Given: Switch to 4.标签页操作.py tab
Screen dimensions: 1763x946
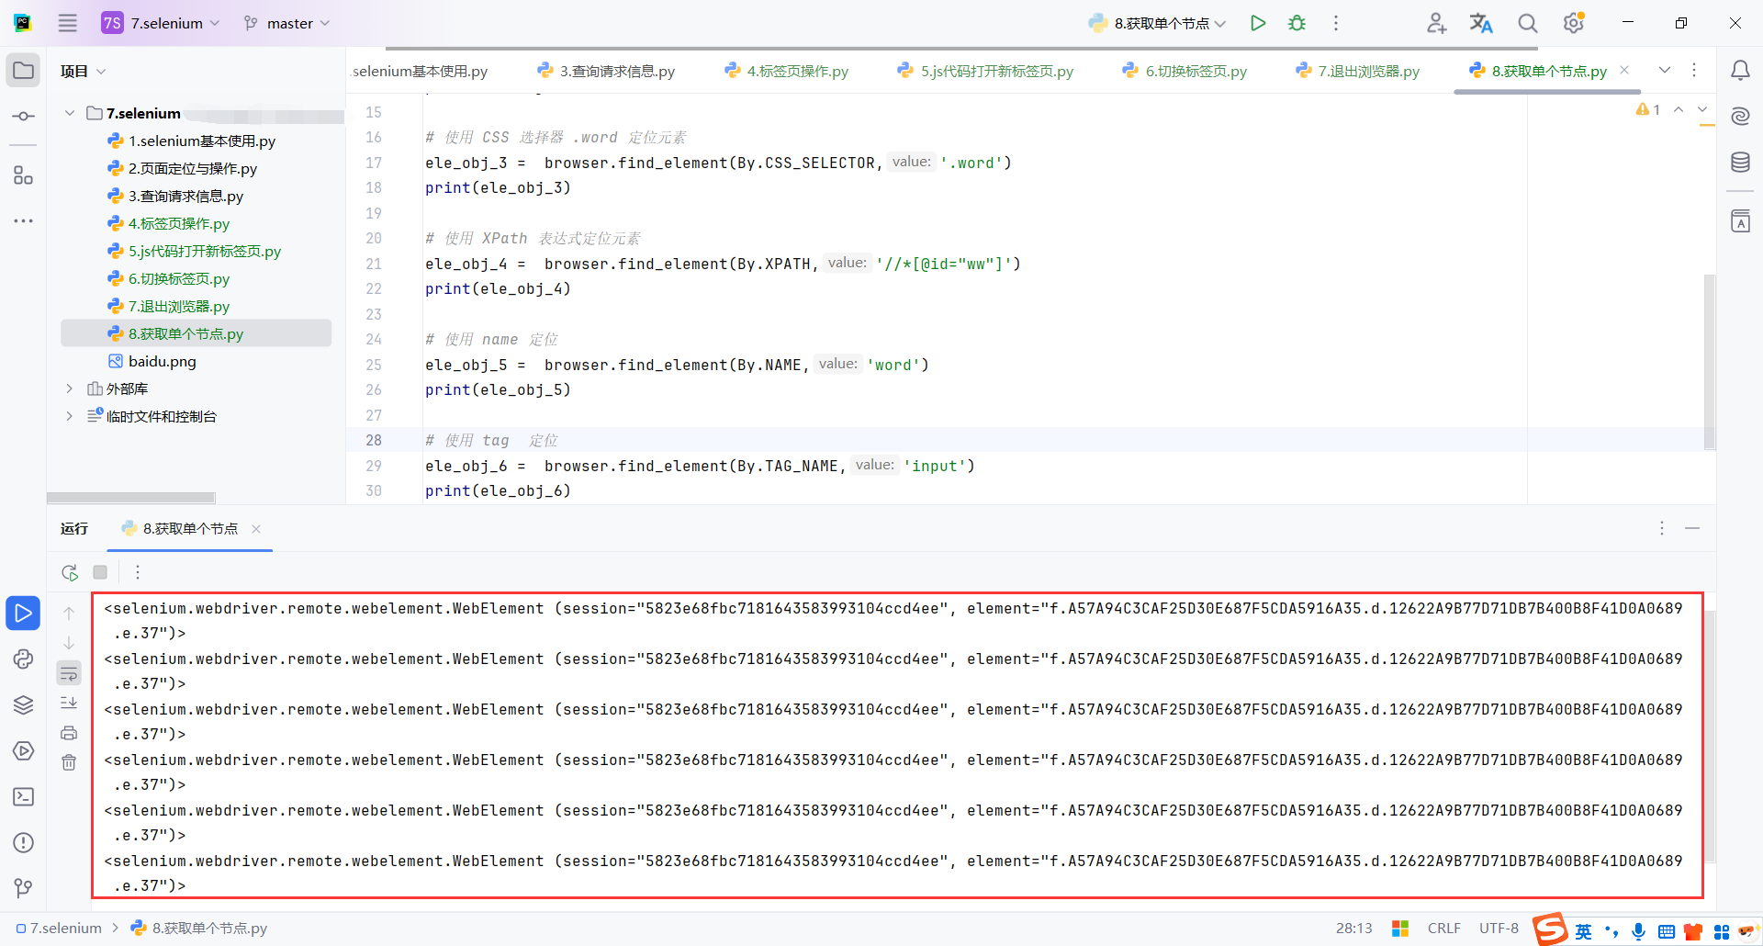Looking at the screenshot, I should click(x=786, y=71).
